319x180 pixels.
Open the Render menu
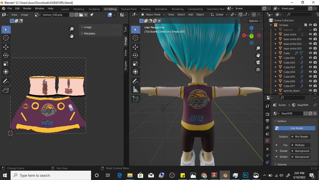(27, 9)
